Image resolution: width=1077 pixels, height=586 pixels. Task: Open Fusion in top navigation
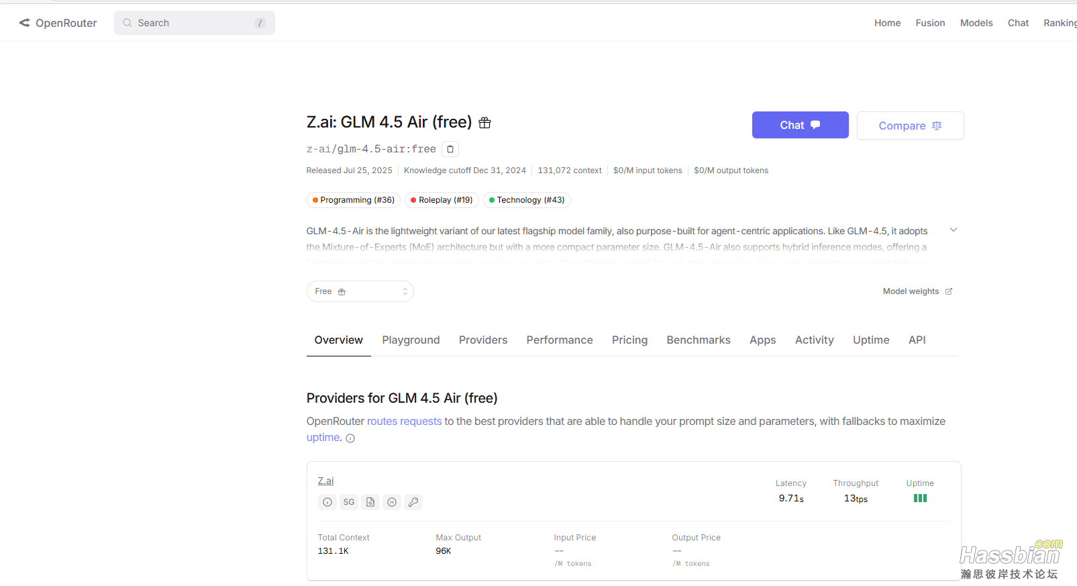[930, 23]
